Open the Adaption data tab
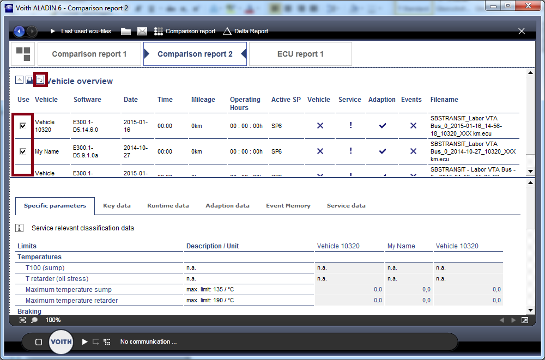Screen dimensions: 545x360 coord(227,206)
